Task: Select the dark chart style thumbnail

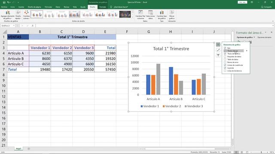Action: click(x=125, y=14)
